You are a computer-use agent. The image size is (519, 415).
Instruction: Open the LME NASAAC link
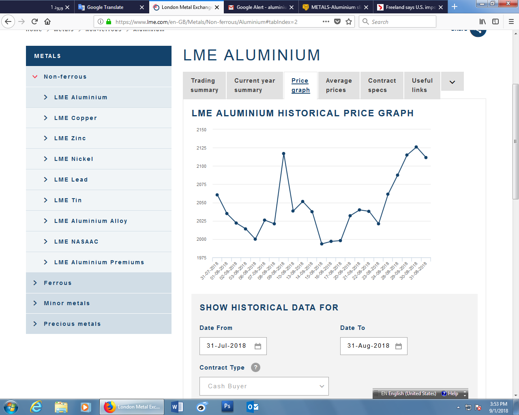[x=76, y=242]
